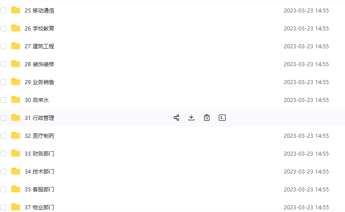Download the 31 行政管理 folder
Viewport: 345px width, 212px height.
[x=191, y=118]
